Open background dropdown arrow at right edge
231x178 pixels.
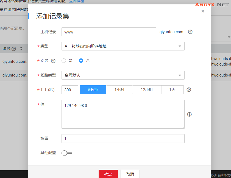pyautogui.click(x=229, y=37)
